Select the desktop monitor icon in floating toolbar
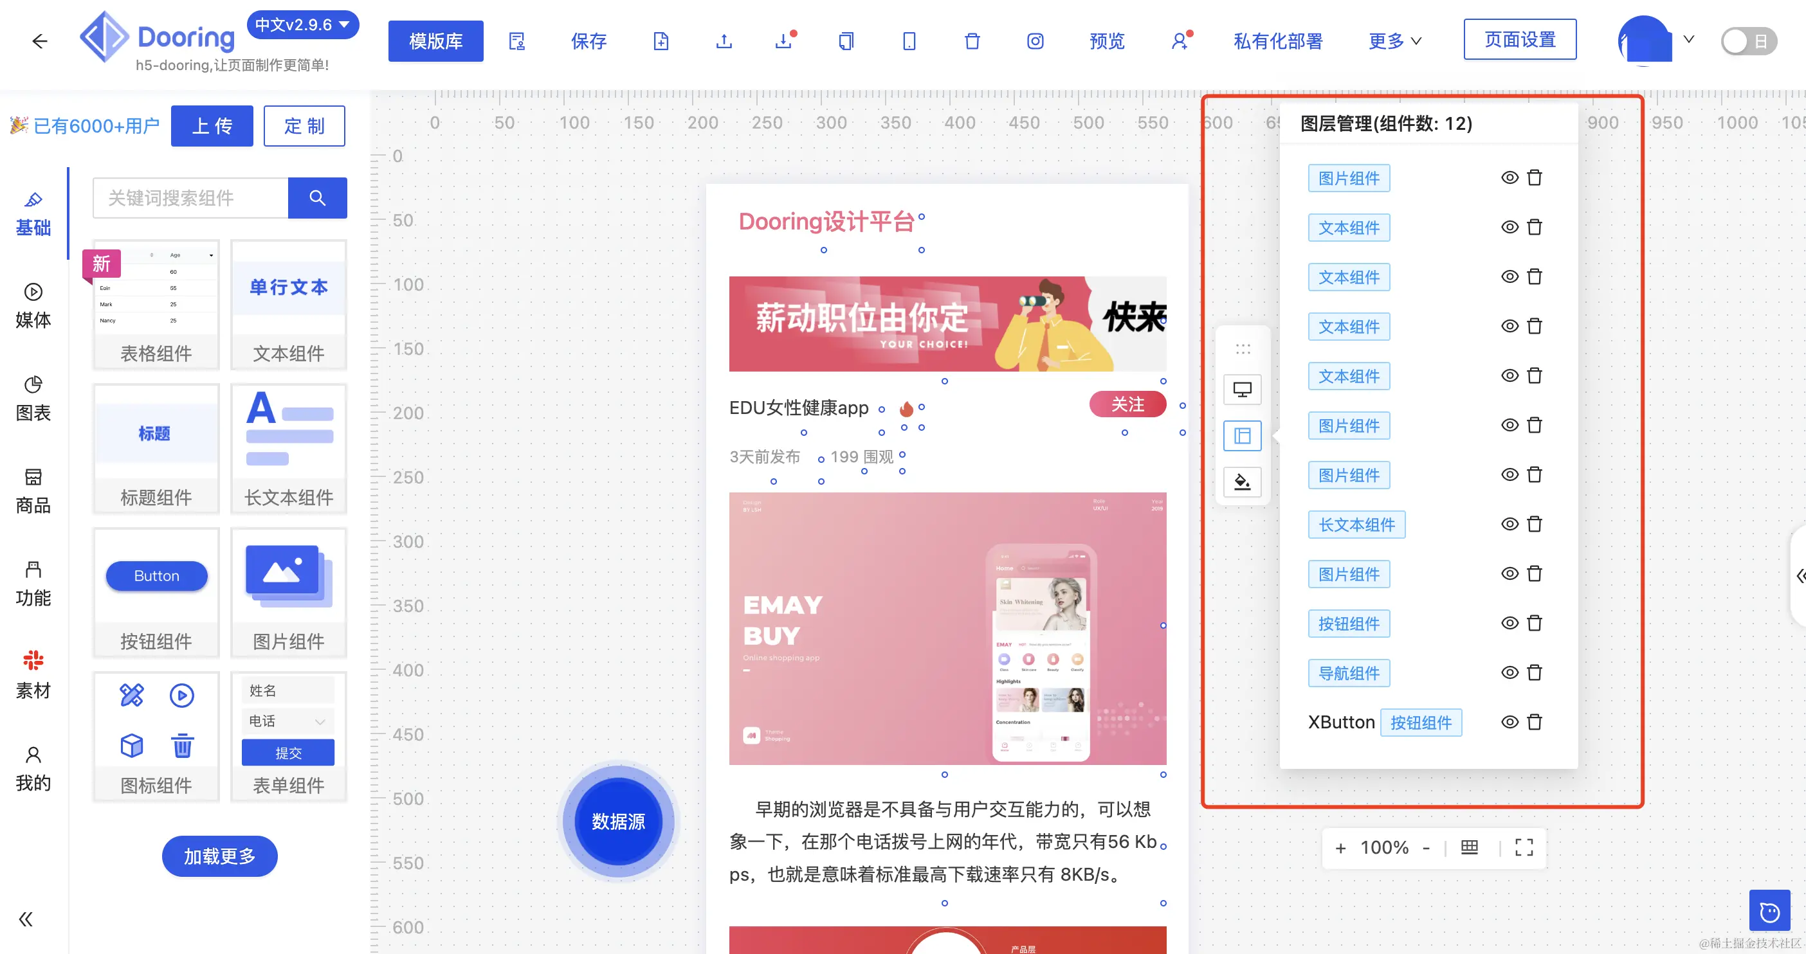This screenshot has height=954, width=1806. (1243, 389)
